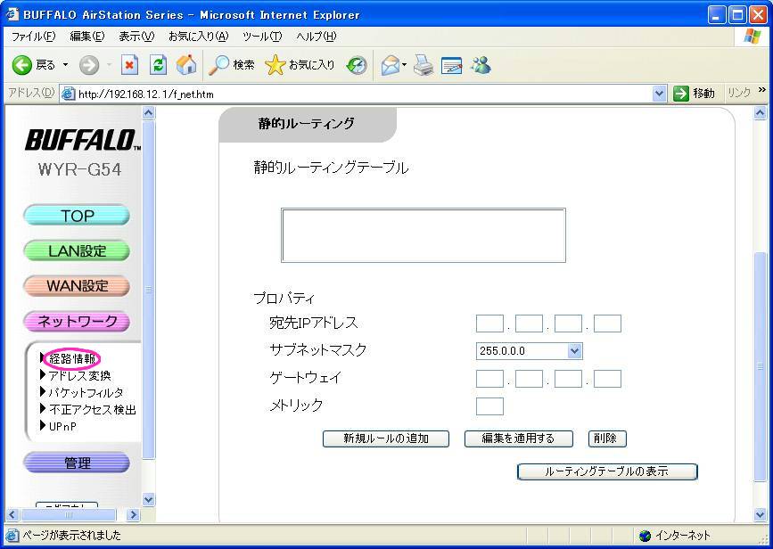Viewport: 773px width, 549px height.
Task: Click the Stop loading icon
Action: pos(129,65)
